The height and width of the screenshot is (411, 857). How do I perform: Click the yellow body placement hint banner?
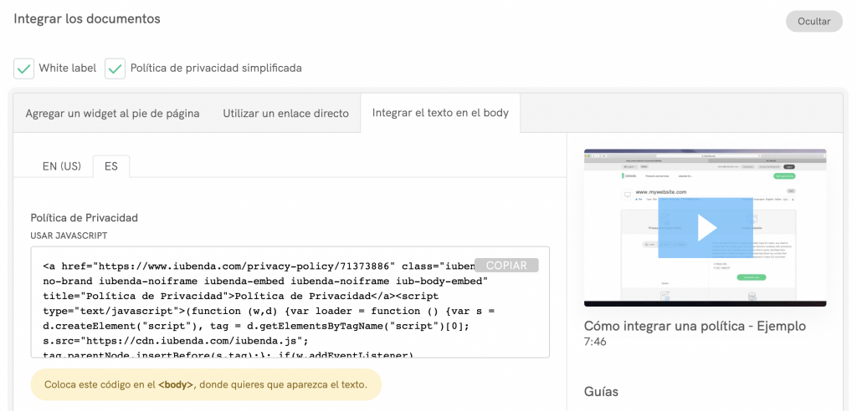[205, 385]
